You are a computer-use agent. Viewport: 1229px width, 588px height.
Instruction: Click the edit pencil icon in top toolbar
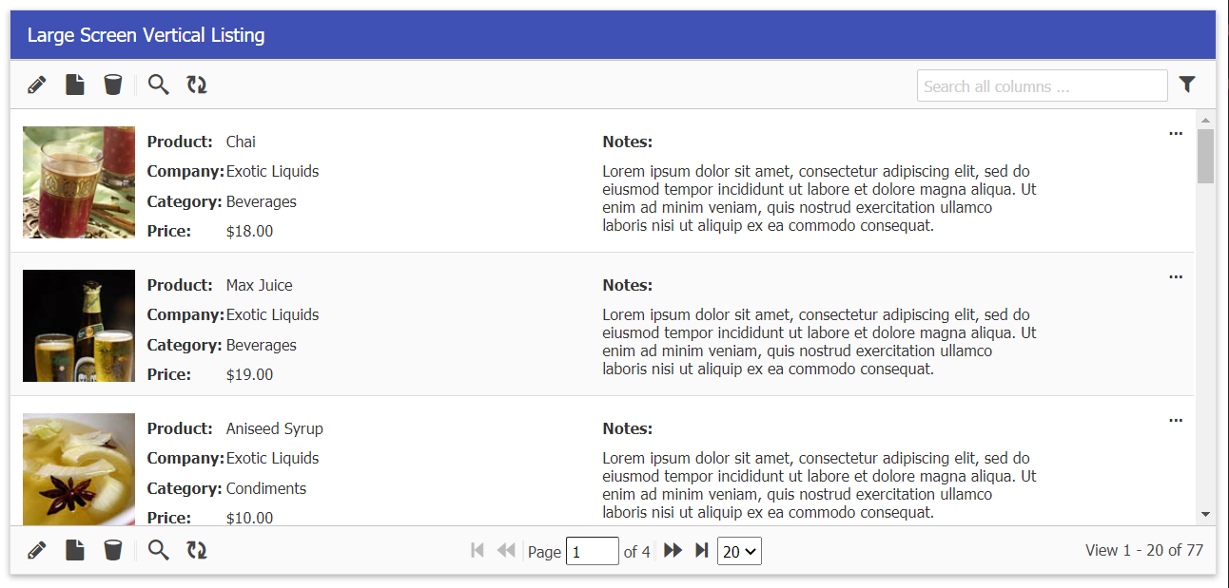(37, 85)
